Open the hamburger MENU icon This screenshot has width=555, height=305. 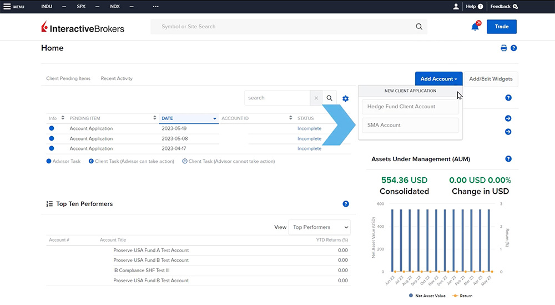click(8, 7)
